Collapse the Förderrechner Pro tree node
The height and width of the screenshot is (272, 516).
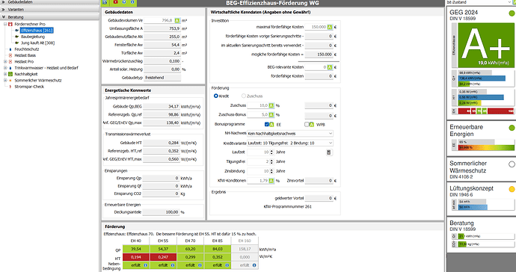click(5, 24)
